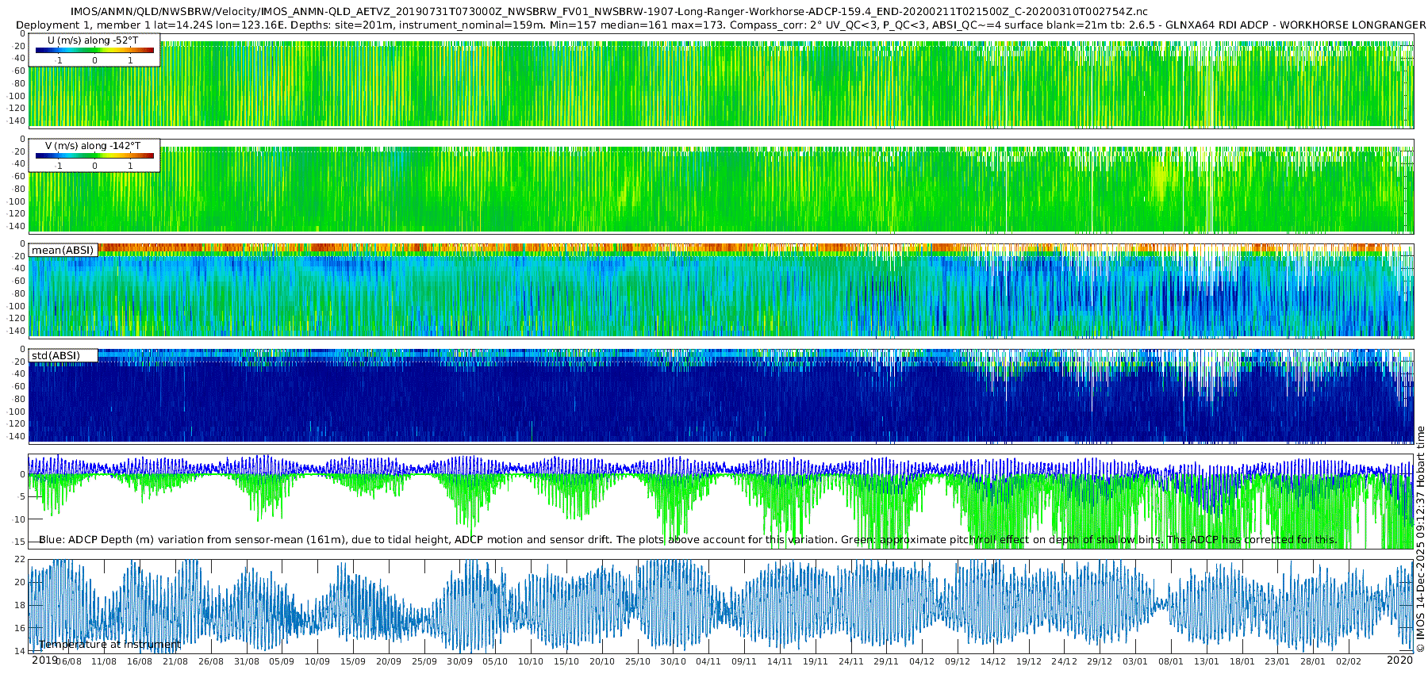Click the V velocity colorbar
1428x674 pixels.
[x=94, y=155]
